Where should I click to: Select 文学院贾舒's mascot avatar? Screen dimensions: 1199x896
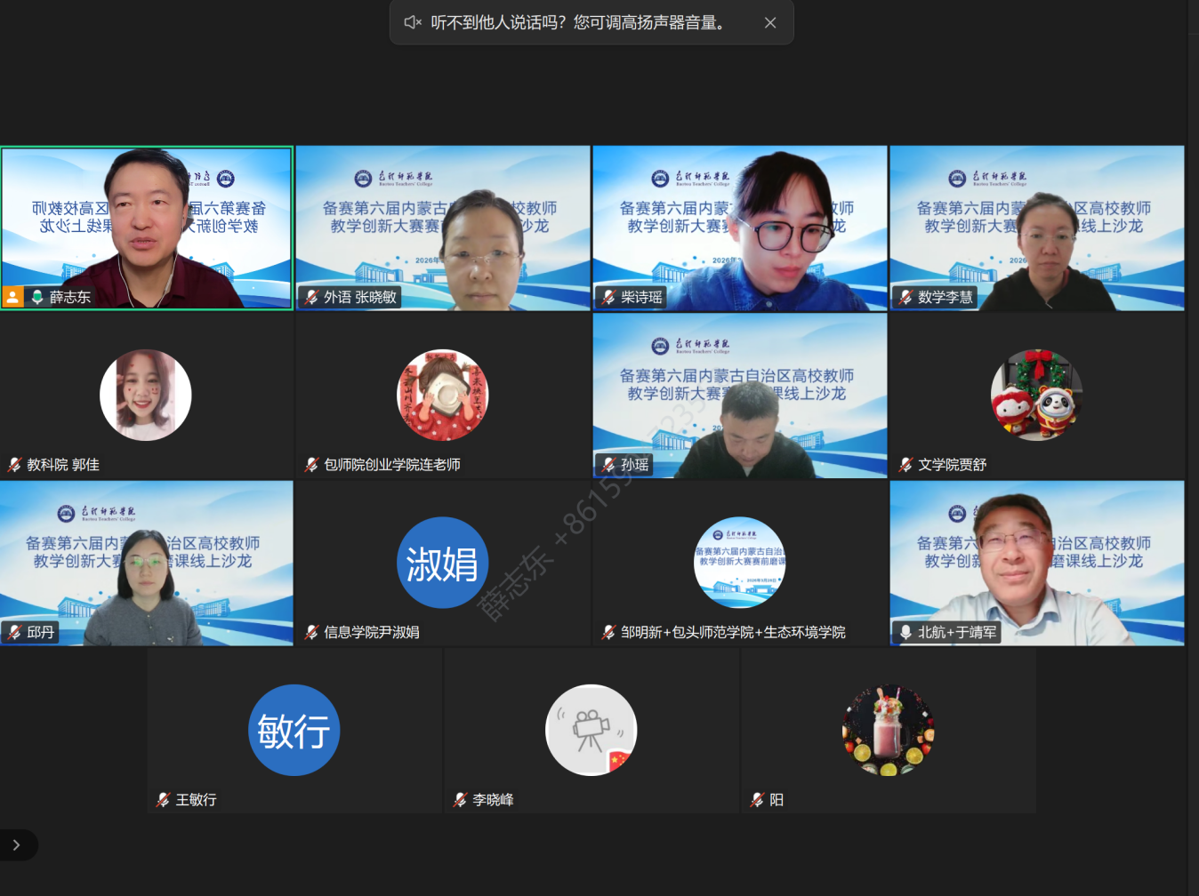coord(1036,396)
